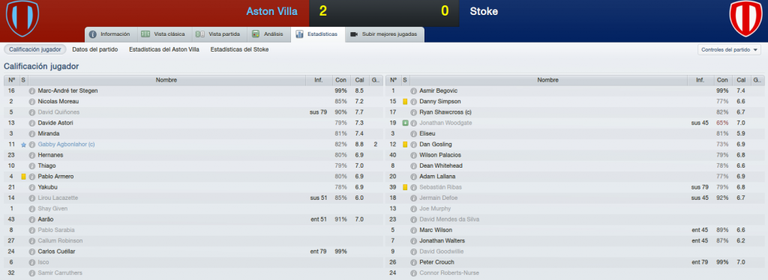This screenshot has height=280, width=768.
Task: Open info icon next to Gabby Agbonlahor
Action: click(x=32, y=144)
